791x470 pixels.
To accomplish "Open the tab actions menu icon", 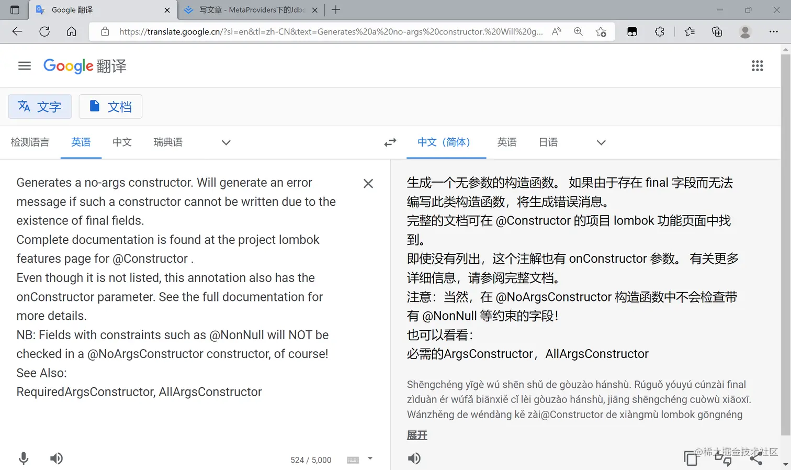I will (x=15, y=10).
